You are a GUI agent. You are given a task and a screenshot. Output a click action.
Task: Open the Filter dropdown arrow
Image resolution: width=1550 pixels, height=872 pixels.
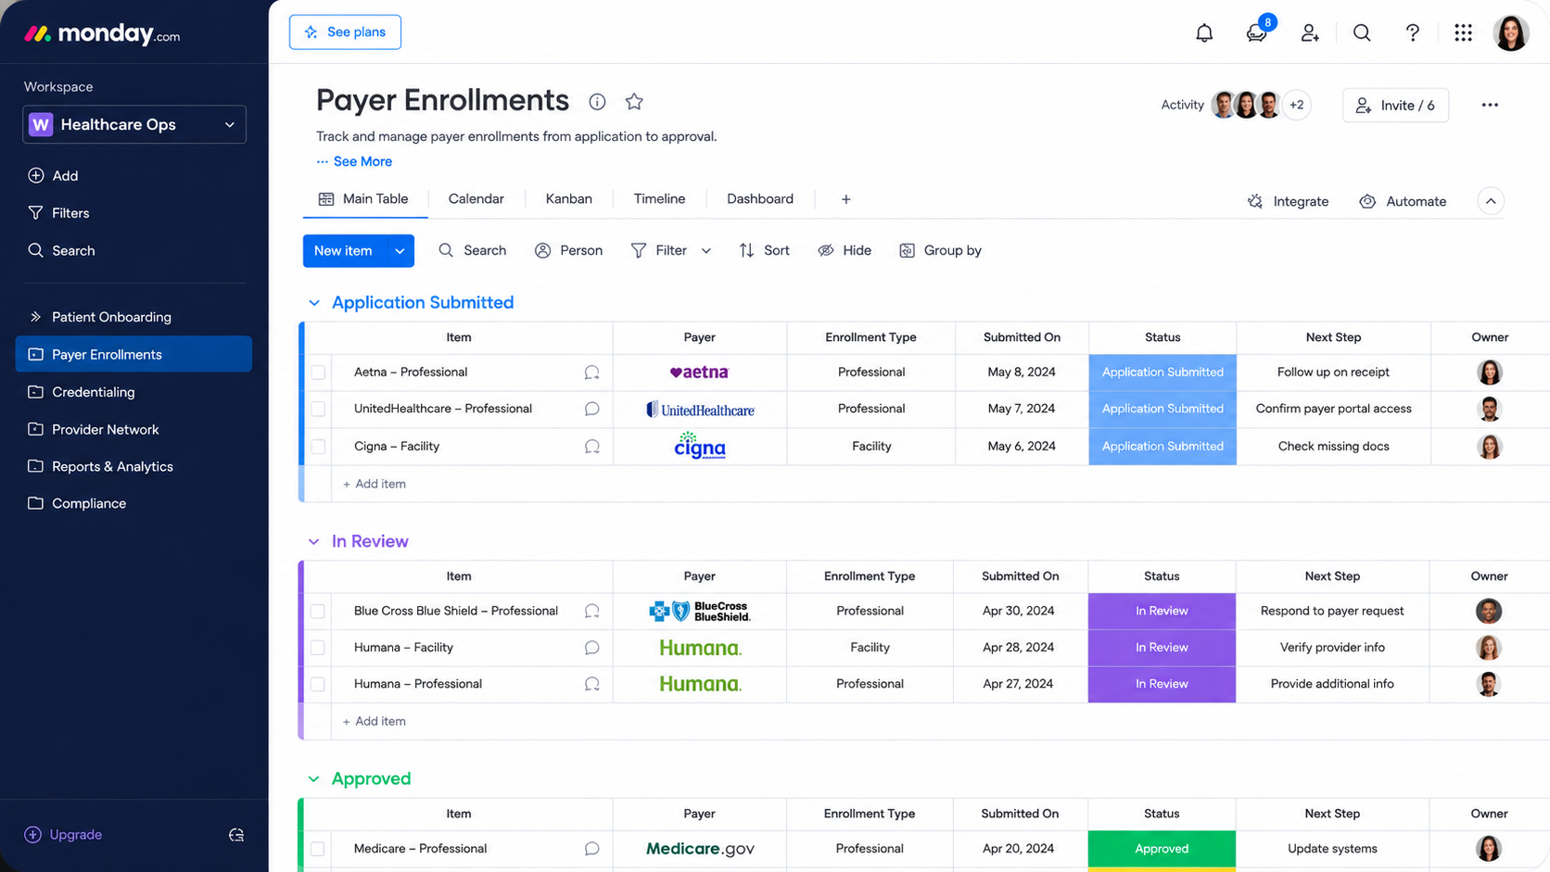(705, 251)
